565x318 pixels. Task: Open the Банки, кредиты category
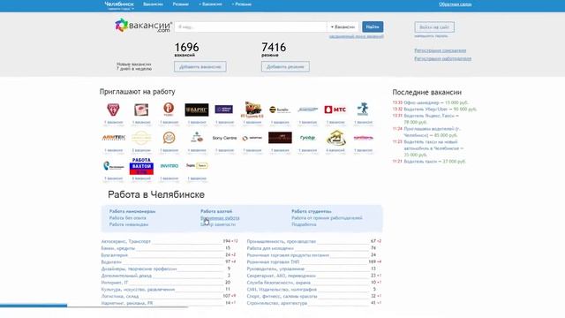coord(117,248)
